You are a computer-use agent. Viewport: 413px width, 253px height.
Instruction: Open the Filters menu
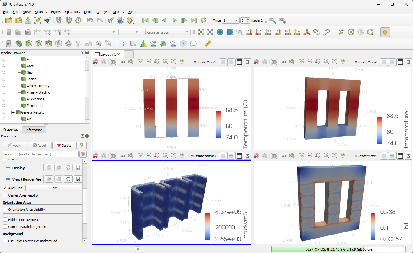click(x=56, y=12)
